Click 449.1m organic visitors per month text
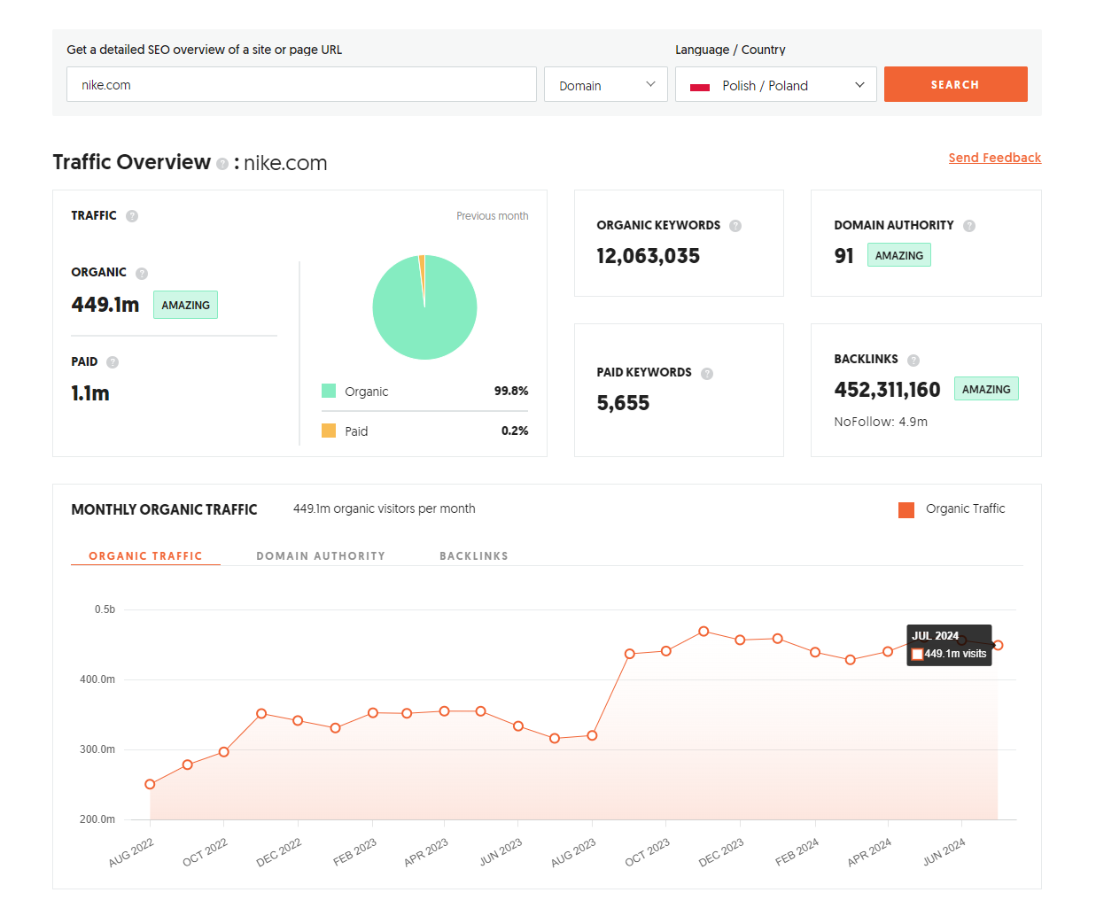The image size is (1096, 908). click(385, 508)
